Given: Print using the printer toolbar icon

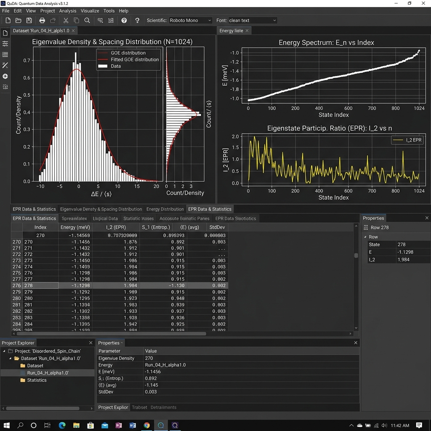Looking at the screenshot, I should coord(42,20).
